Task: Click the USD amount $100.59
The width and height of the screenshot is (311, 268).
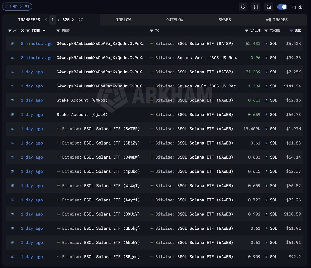Action: point(292,214)
